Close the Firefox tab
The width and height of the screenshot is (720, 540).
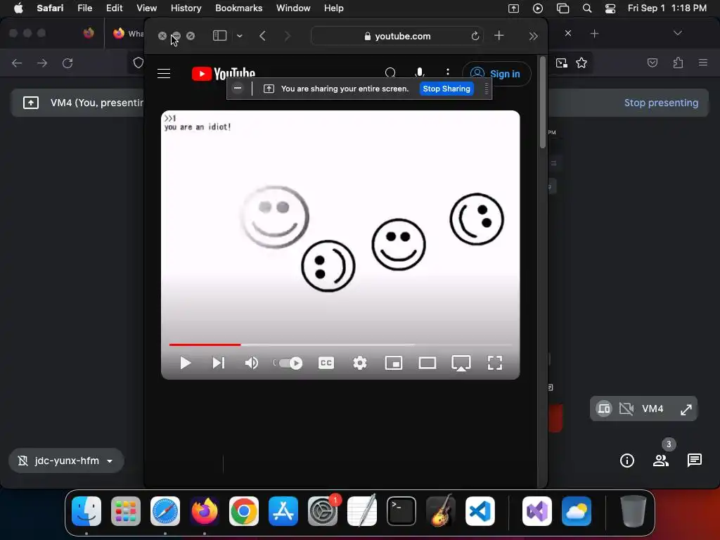click(x=568, y=33)
